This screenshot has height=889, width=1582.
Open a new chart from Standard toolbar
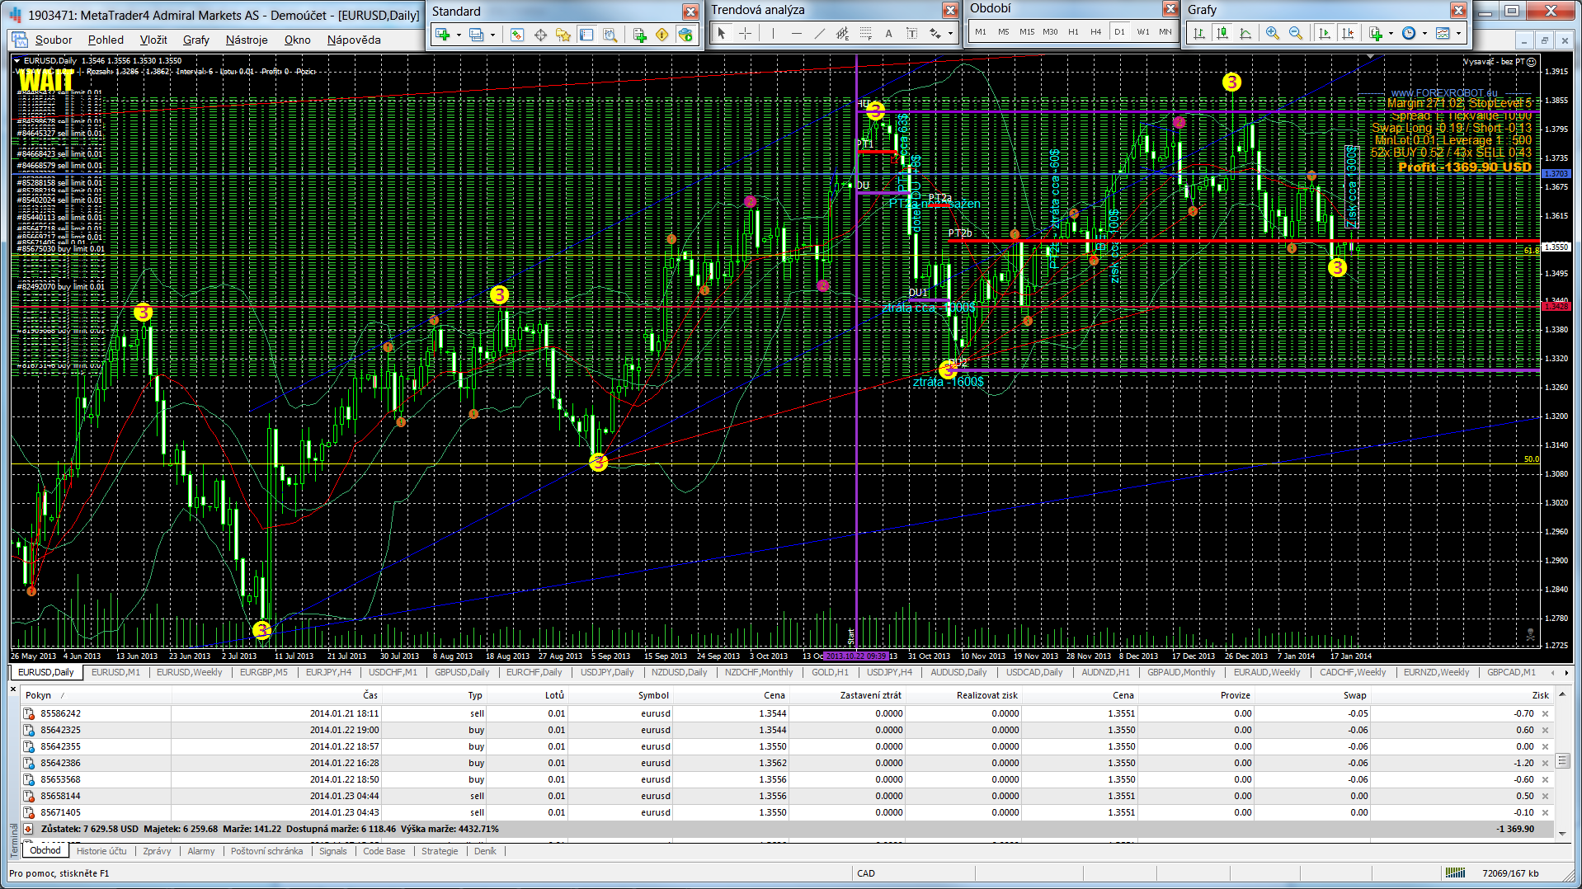tap(443, 34)
